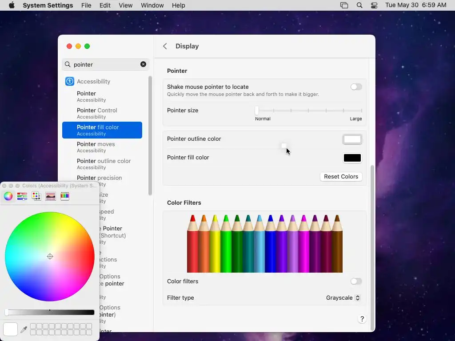The height and width of the screenshot is (341, 455).
Task: Click the Normal label of pointer size
Action: pyautogui.click(x=263, y=119)
